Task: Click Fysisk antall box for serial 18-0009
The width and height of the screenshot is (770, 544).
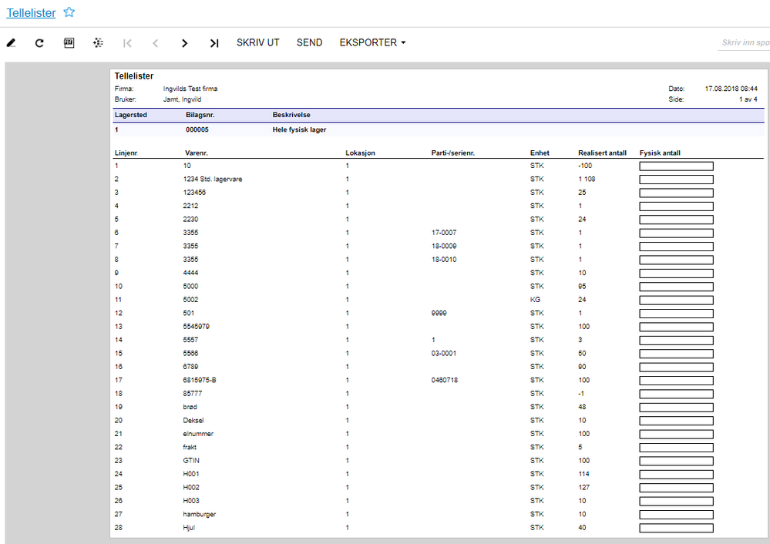Action: [x=676, y=247]
